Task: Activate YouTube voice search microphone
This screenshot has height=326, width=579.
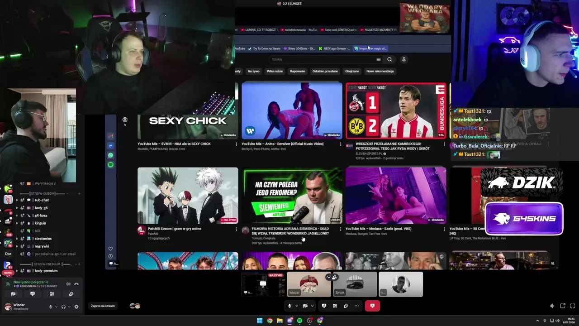Action: point(404,59)
